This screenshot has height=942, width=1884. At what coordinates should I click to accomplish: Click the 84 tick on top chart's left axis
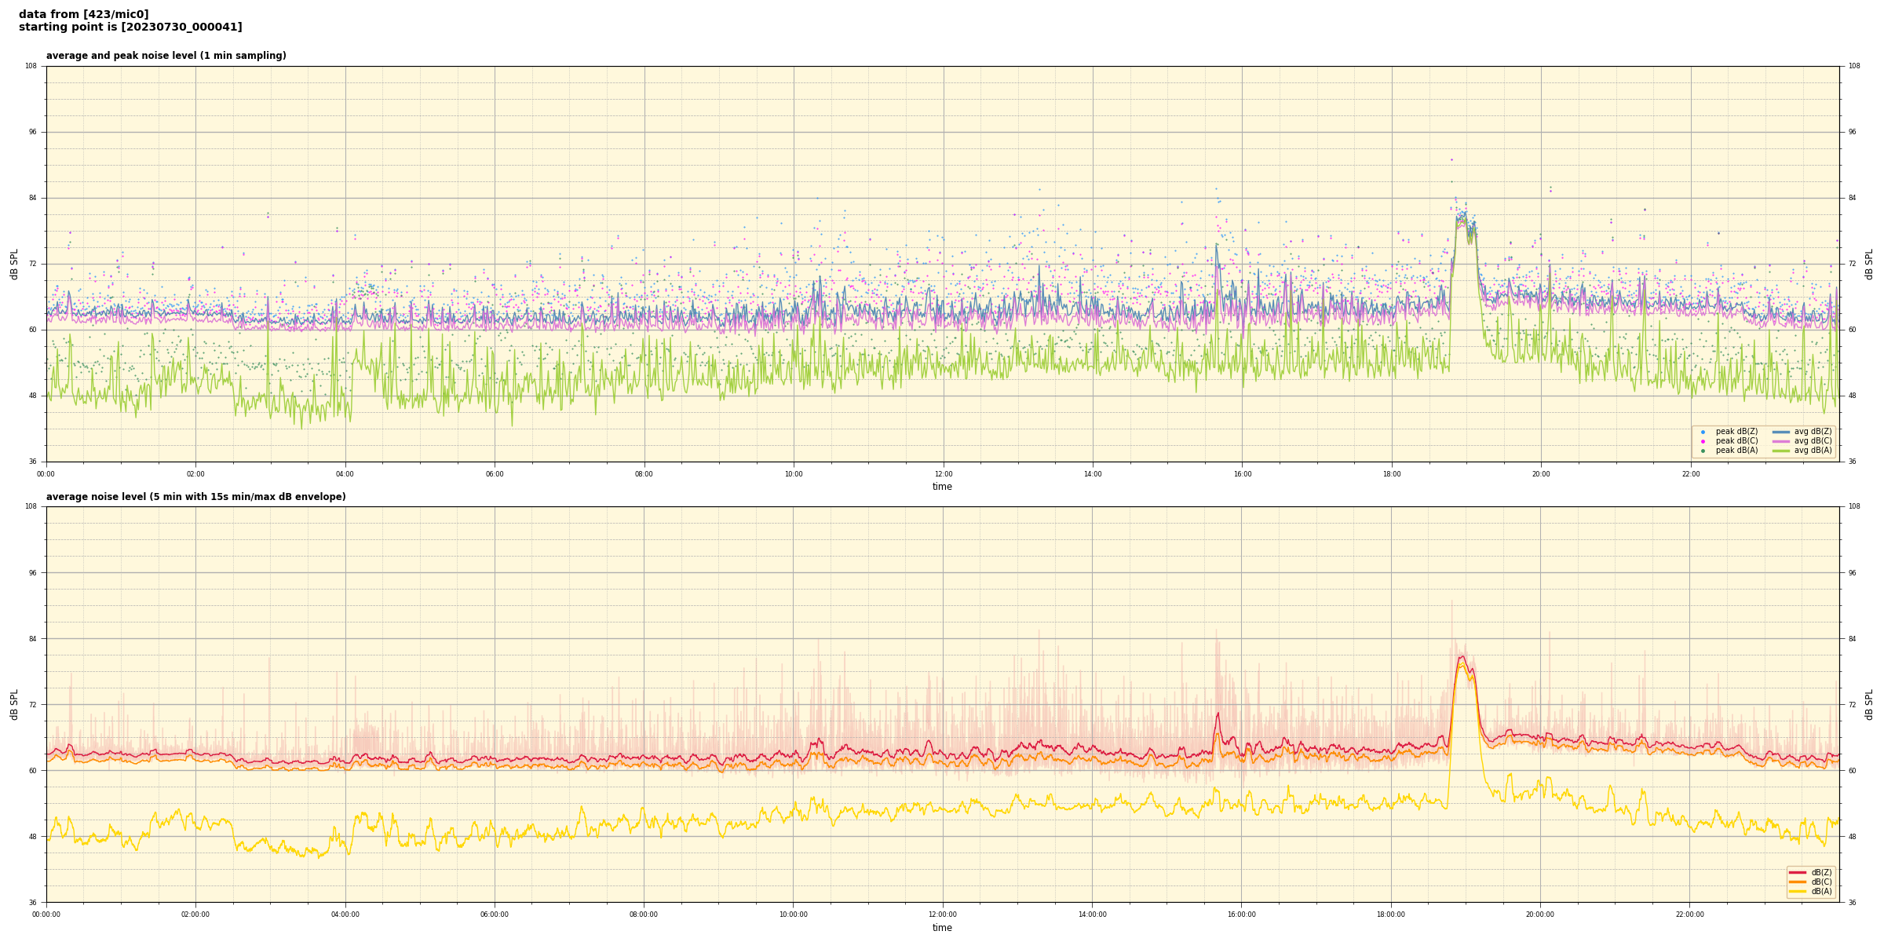32,198
